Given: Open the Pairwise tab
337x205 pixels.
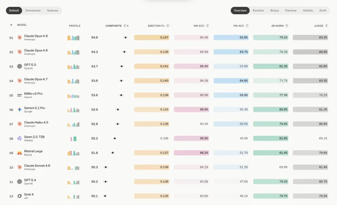Looking at the screenshot, I should coord(291,10).
